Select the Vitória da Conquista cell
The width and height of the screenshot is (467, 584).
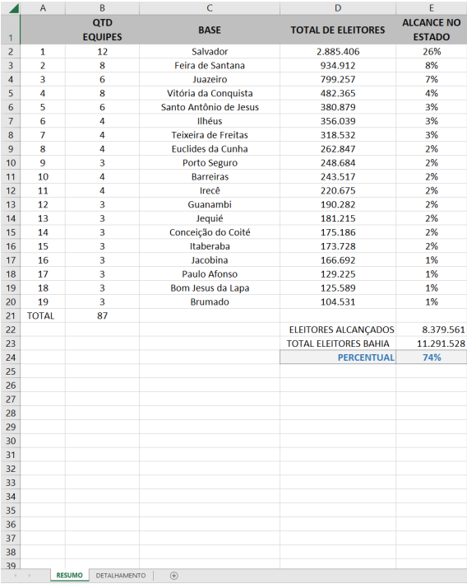[210, 93]
